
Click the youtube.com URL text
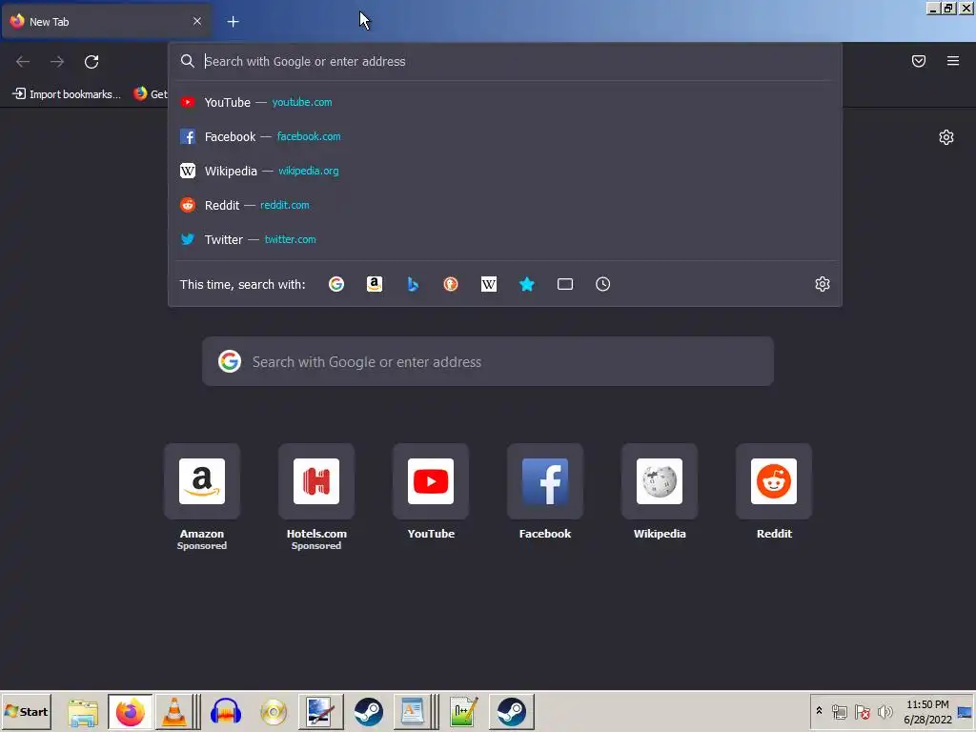pyautogui.click(x=302, y=102)
